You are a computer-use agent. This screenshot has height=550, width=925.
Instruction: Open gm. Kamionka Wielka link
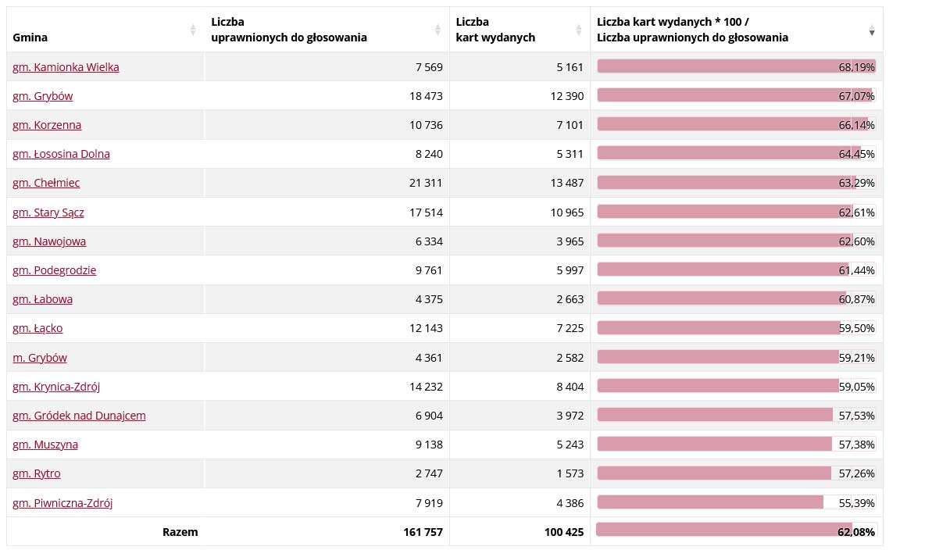click(66, 67)
